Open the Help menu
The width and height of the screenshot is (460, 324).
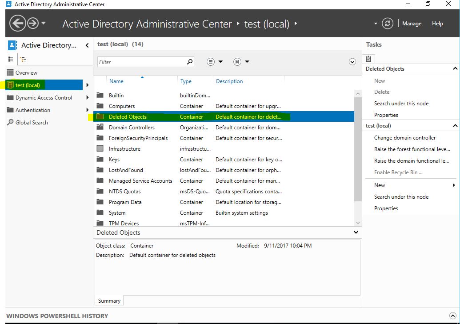click(x=437, y=23)
